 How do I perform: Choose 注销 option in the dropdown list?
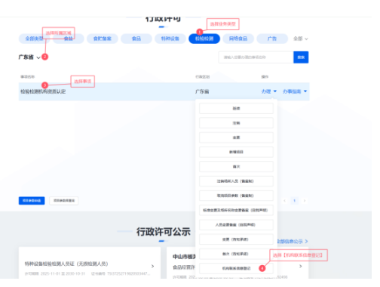point(236,123)
